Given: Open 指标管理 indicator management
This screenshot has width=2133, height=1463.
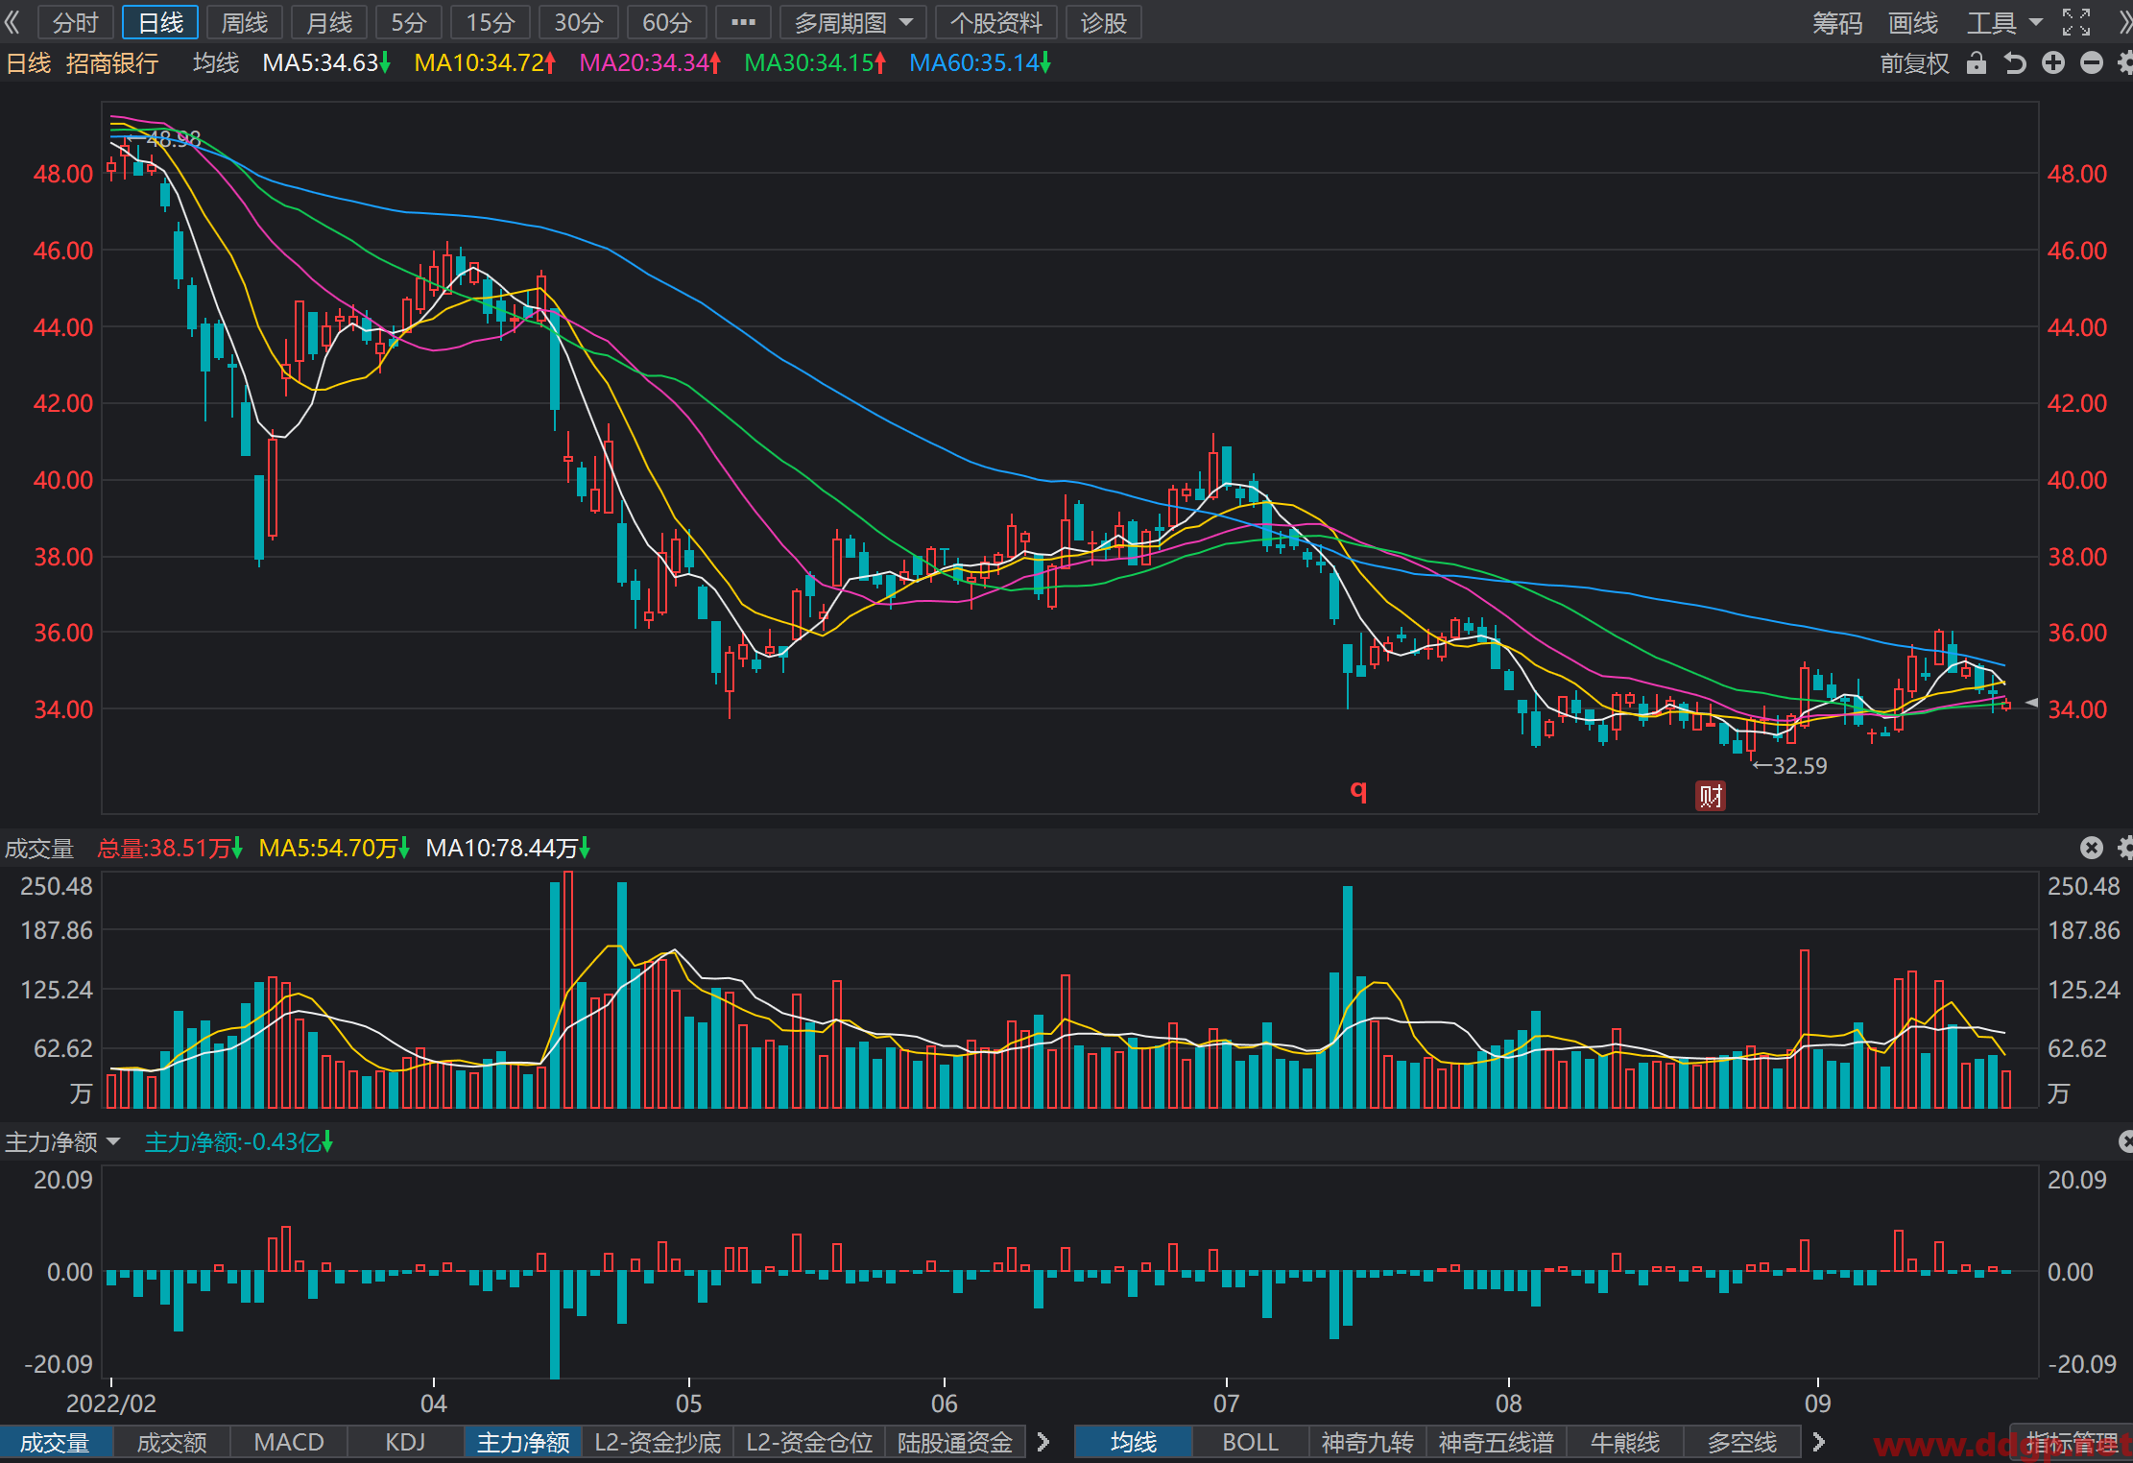Looking at the screenshot, I should (2072, 1442).
